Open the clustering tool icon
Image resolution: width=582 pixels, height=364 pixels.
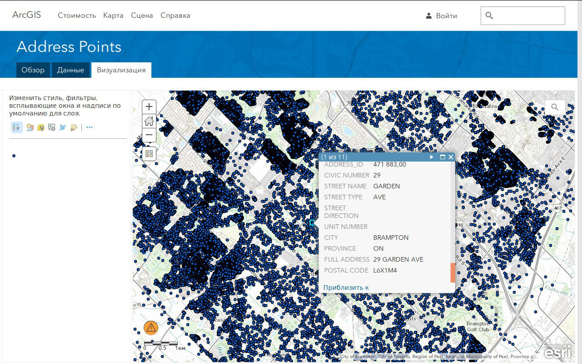[x=63, y=127]
